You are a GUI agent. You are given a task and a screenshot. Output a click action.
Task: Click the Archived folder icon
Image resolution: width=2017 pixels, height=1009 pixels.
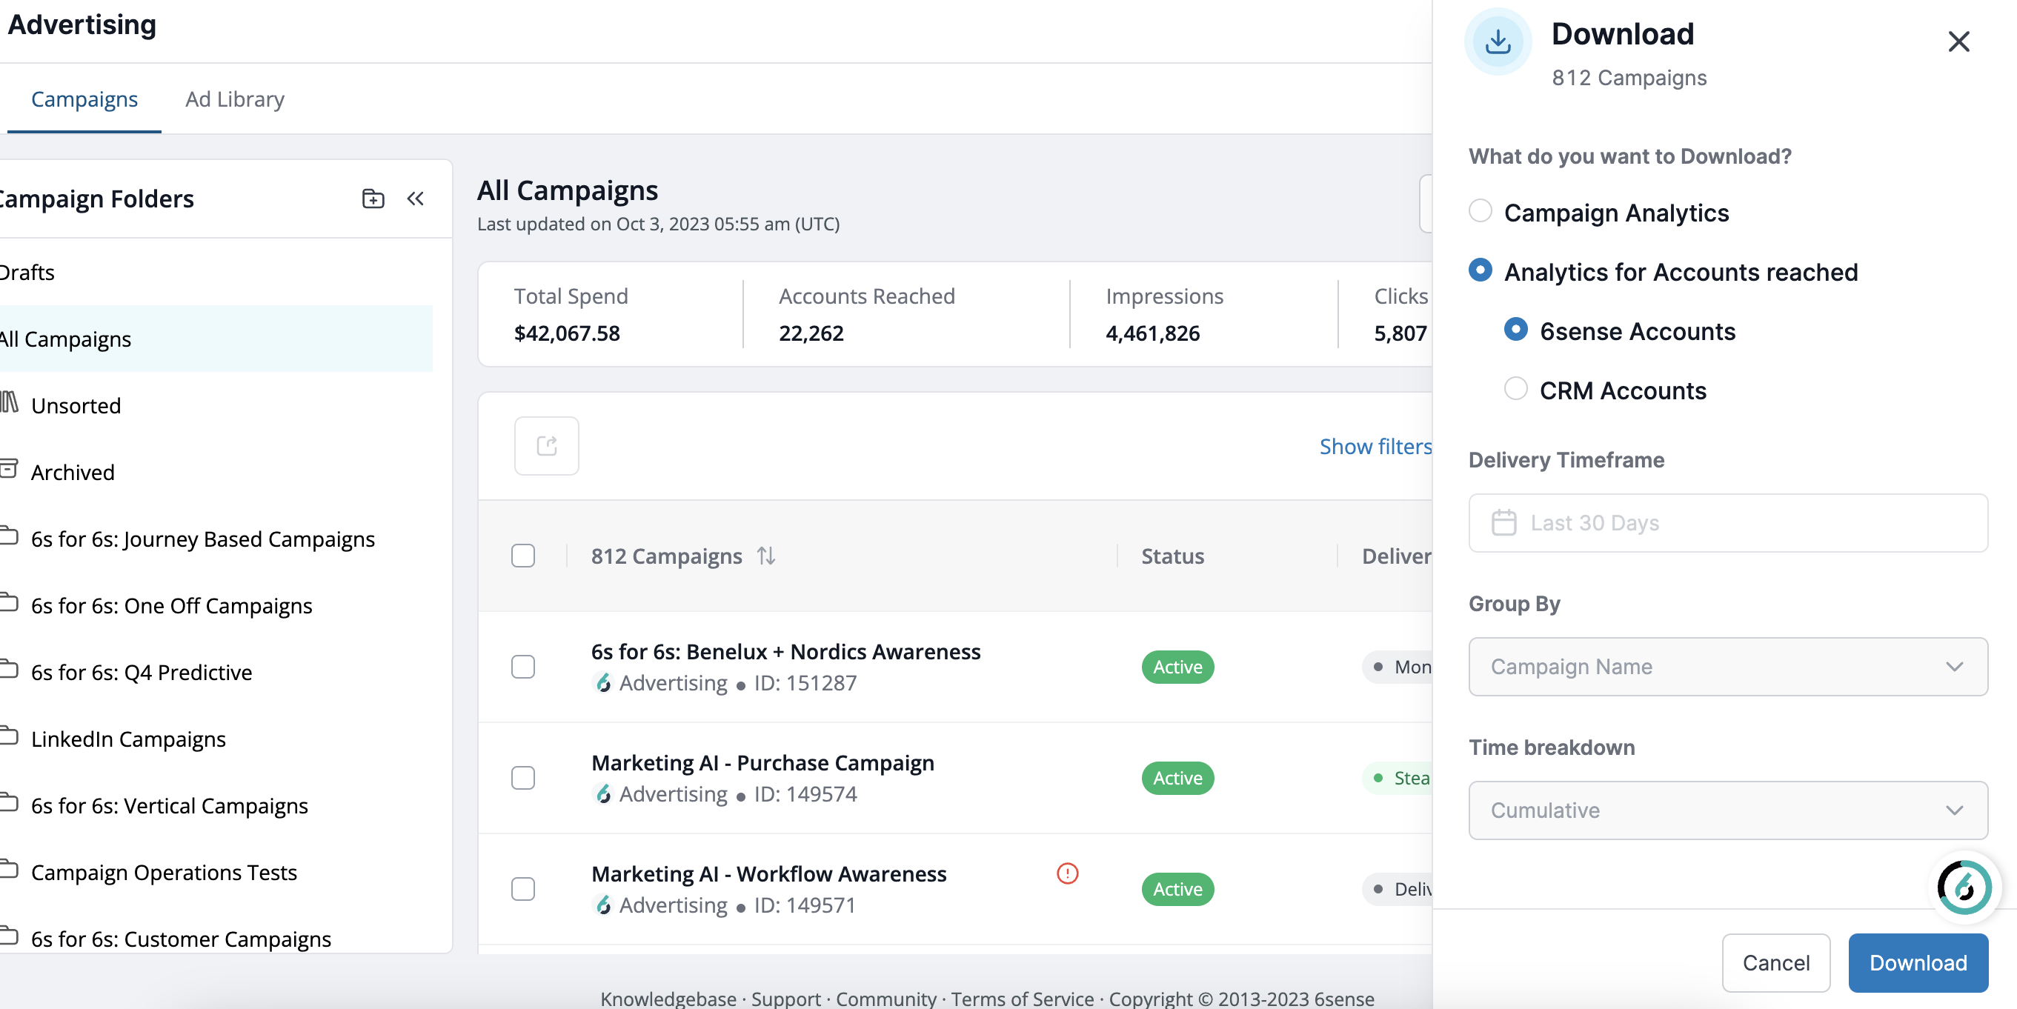(9, 469)
